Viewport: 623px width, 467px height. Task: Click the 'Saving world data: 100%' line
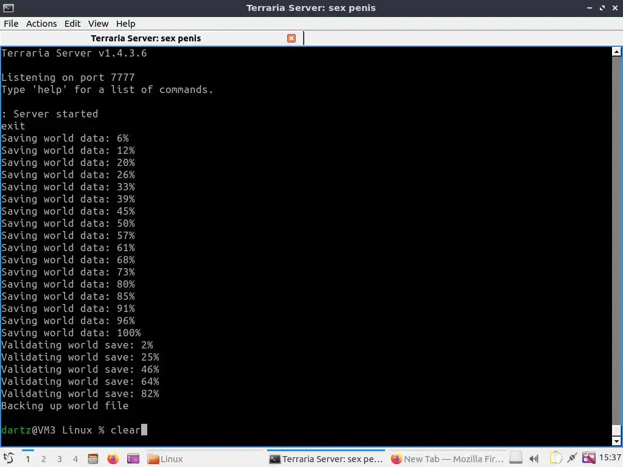pos(71,333)
